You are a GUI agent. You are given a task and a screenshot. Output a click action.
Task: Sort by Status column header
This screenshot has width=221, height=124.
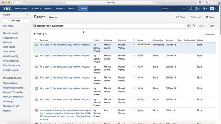(x=140, y=40)
